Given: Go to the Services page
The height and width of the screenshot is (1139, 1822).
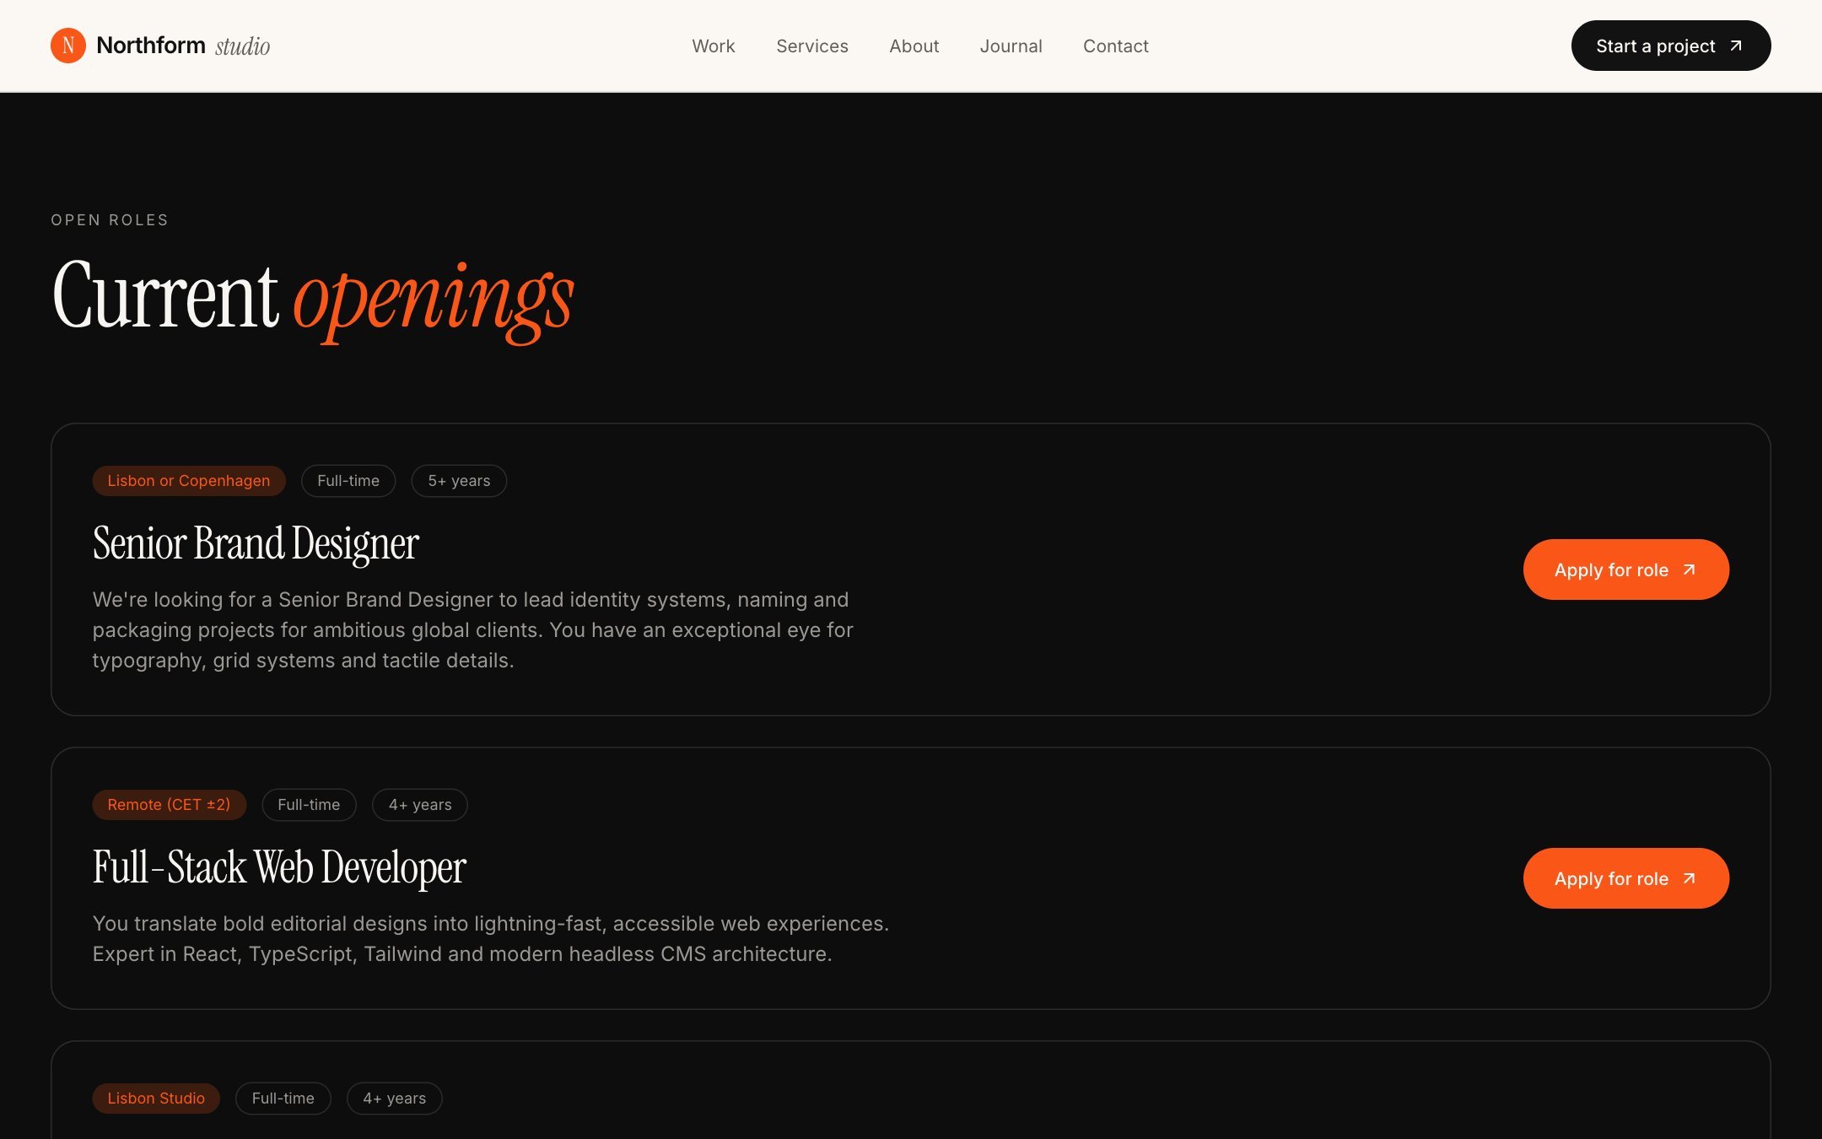Looking at the screenshot, I should pyautogui.click(x=812, y=46).
